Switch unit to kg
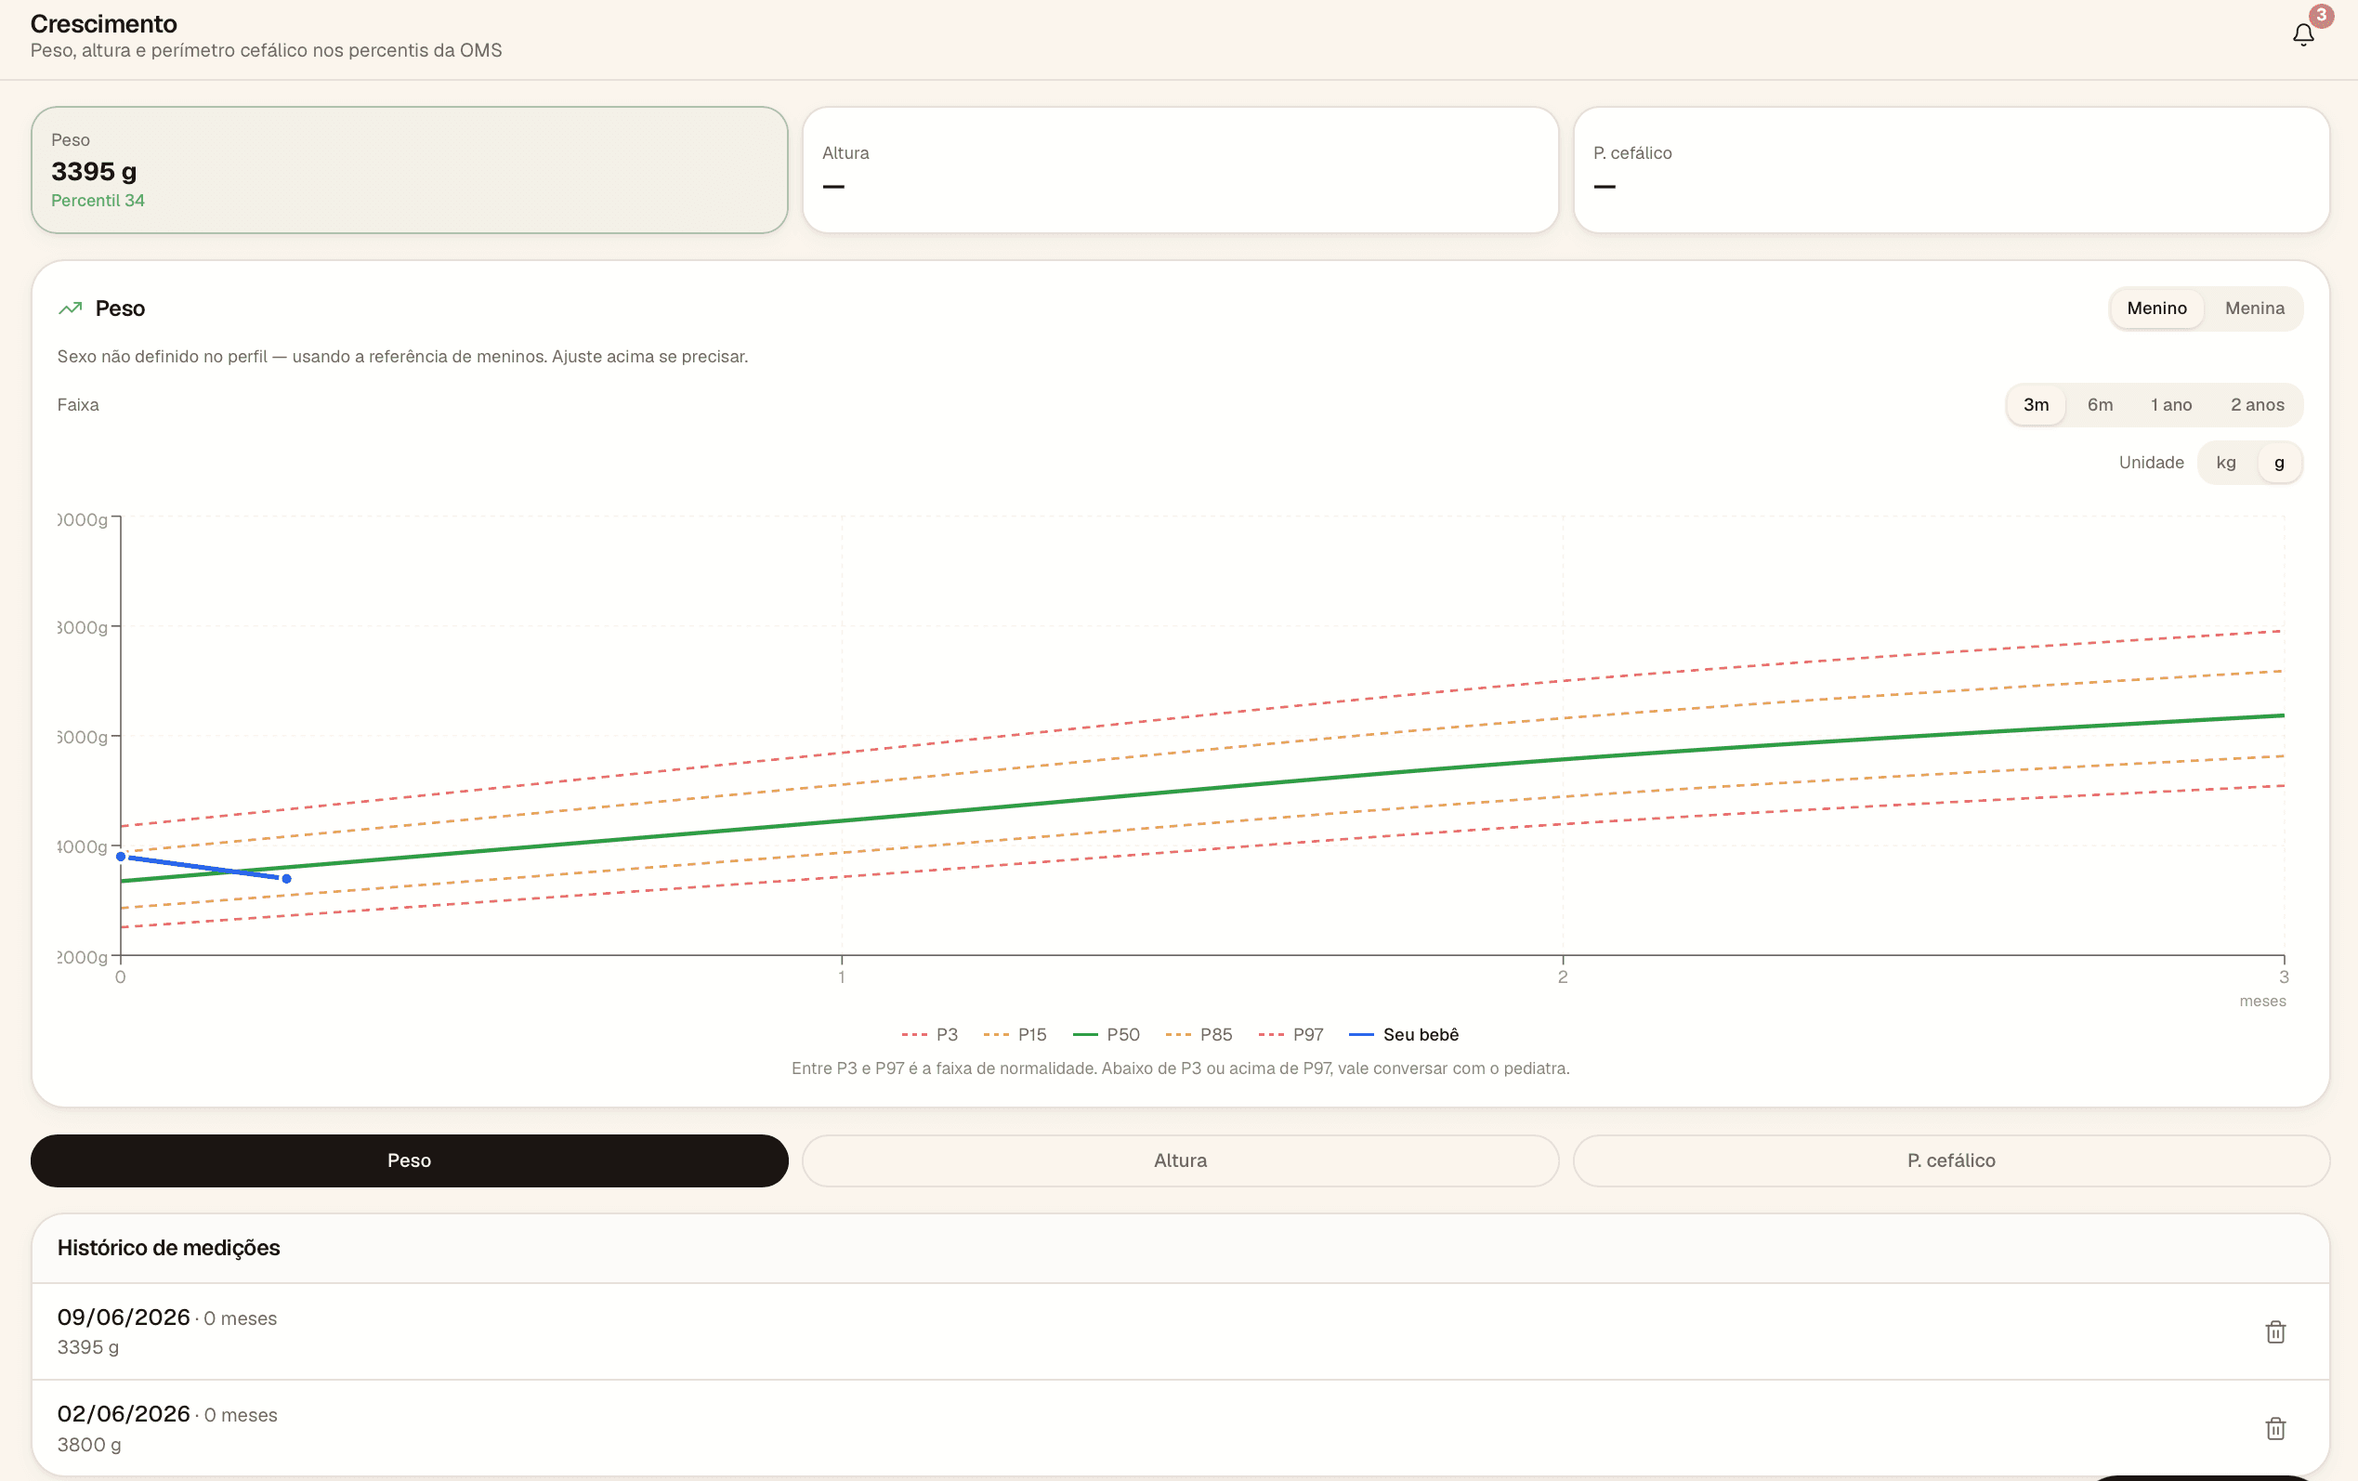2358x1481 pixels. [x=2226, y=463]
